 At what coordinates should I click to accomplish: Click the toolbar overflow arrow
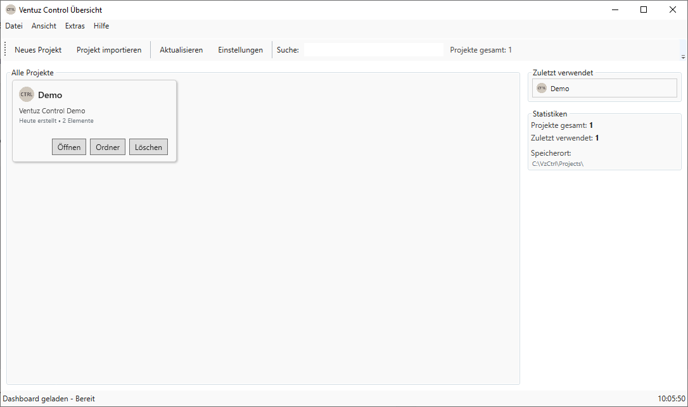coord(683,57)
